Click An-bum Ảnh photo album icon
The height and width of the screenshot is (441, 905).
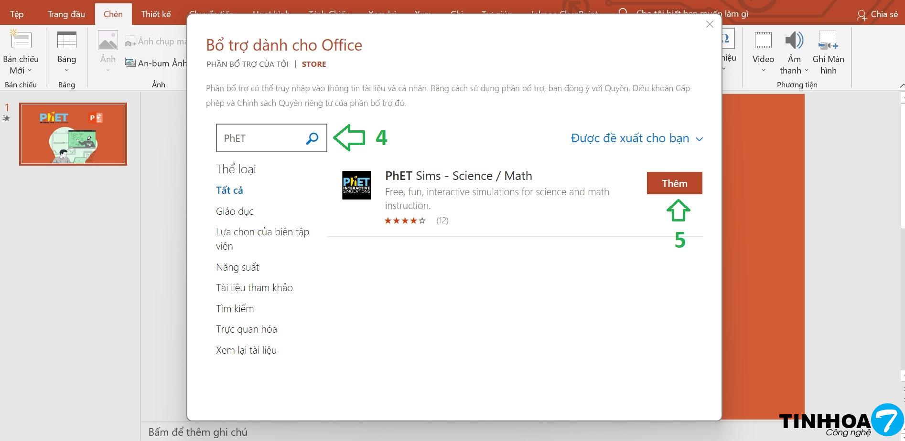(x=130, y=63)
